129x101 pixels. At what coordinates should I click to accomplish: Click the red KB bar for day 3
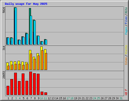click(x=15, y=84)
